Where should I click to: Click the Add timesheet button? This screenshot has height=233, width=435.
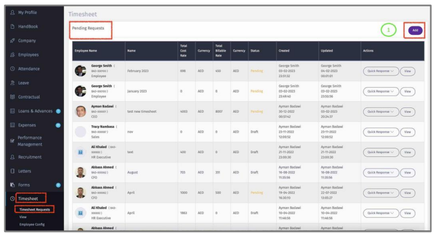pos(415,30)
